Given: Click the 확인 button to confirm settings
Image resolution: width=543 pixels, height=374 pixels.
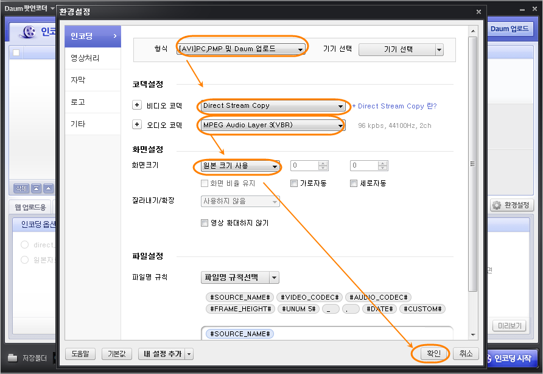Looking at the screenshot, I should (433, 353).
